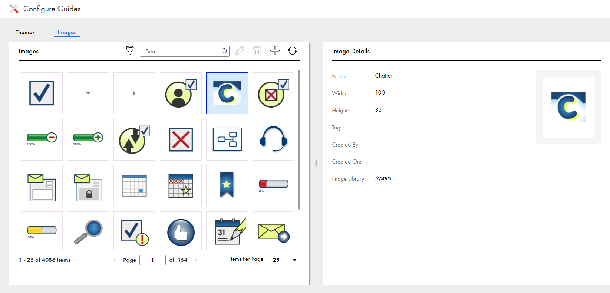This screenshot has width=610, height=293.
Task: Click the delete trash can icon
Action: [x=257, y=51]
